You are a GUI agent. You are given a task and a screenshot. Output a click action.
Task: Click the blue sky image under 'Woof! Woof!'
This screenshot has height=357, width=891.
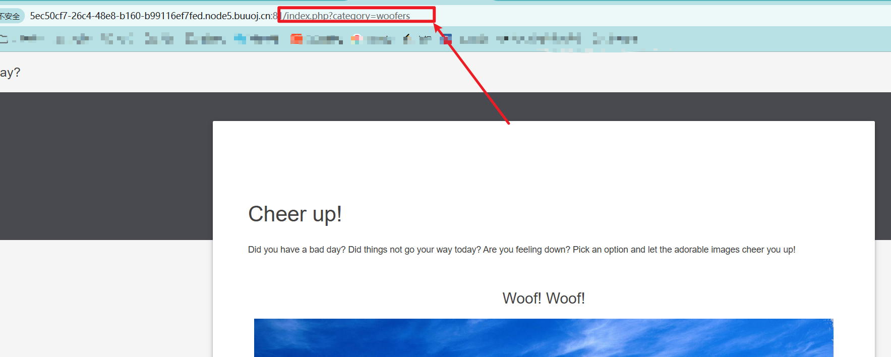(544, 338)
